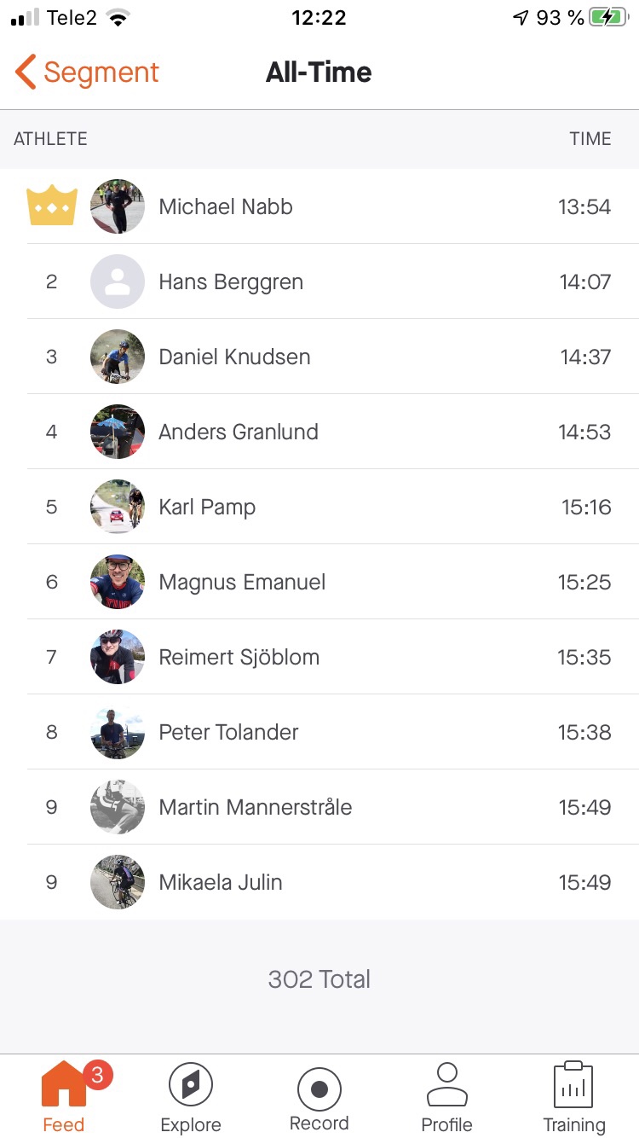Open the Explore compass tab
This screenshot has width=639, height=1138.
click(191, 1097)
